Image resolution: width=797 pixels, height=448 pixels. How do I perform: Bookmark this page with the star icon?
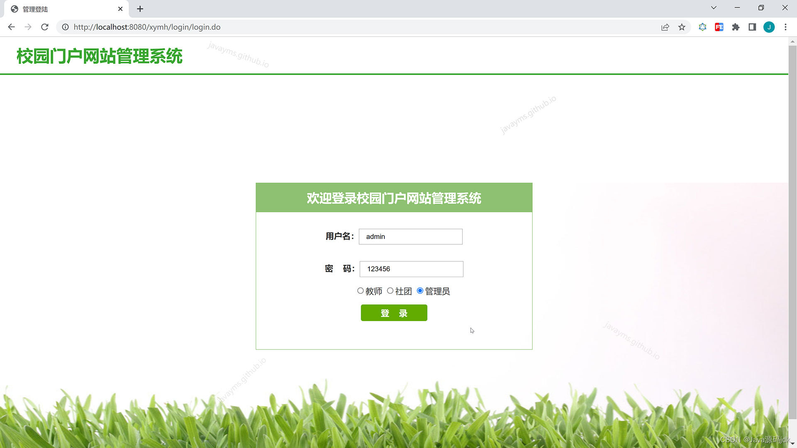682,27
